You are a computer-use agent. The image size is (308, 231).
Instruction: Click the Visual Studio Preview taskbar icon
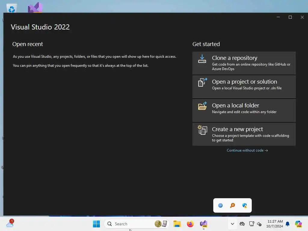(204, 224)
